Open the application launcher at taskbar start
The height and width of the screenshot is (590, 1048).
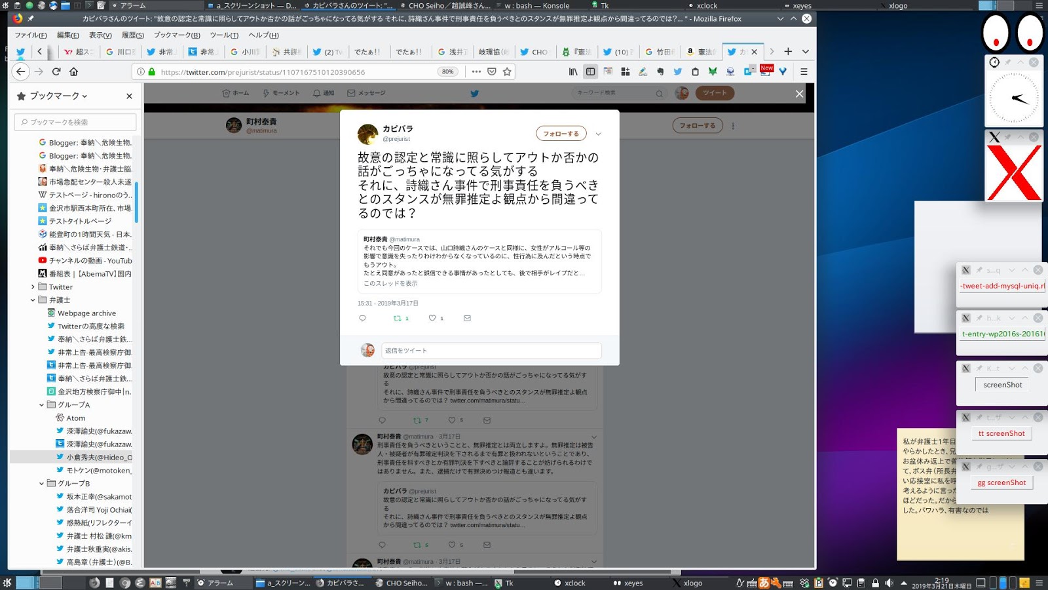pos(7,583)
